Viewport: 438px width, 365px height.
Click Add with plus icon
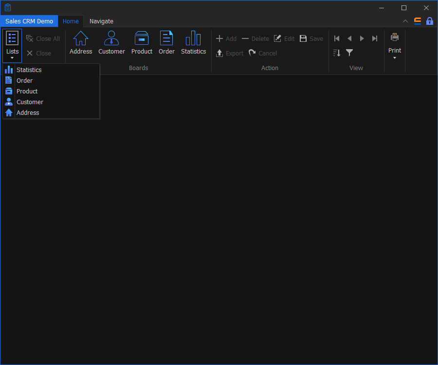(226, 38)
